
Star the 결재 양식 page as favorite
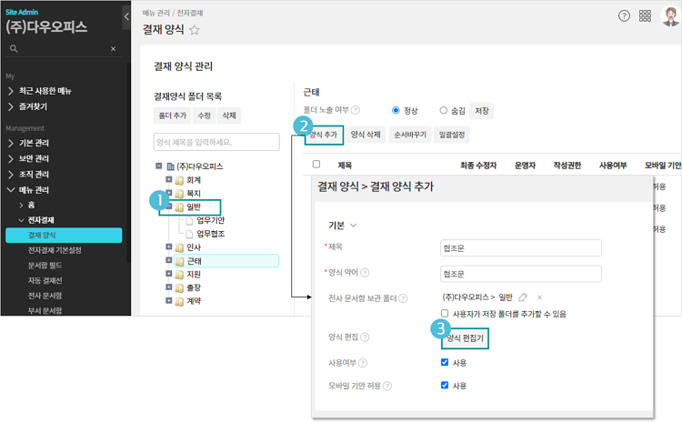[x=195, y=30]
